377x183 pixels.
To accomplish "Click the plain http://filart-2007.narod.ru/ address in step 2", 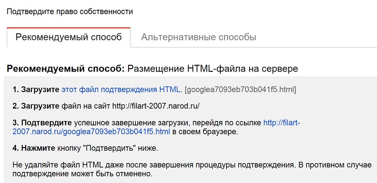I will [156, 106].
